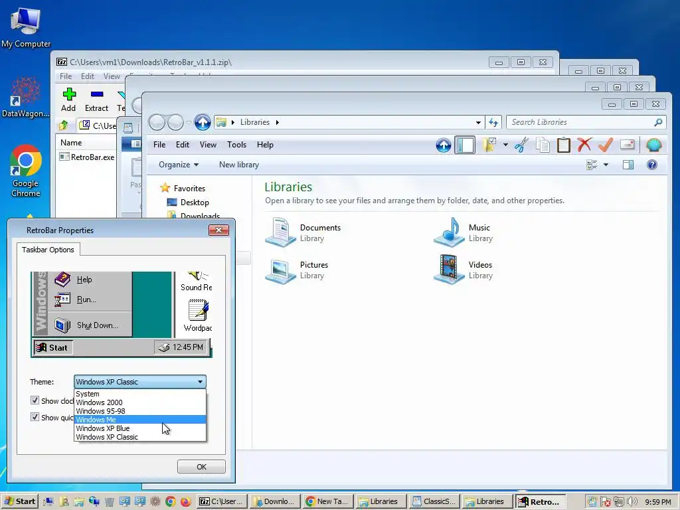680x510 pixels.
Task: Click the Search Libraries field
Action: click(x=586, y=122)
